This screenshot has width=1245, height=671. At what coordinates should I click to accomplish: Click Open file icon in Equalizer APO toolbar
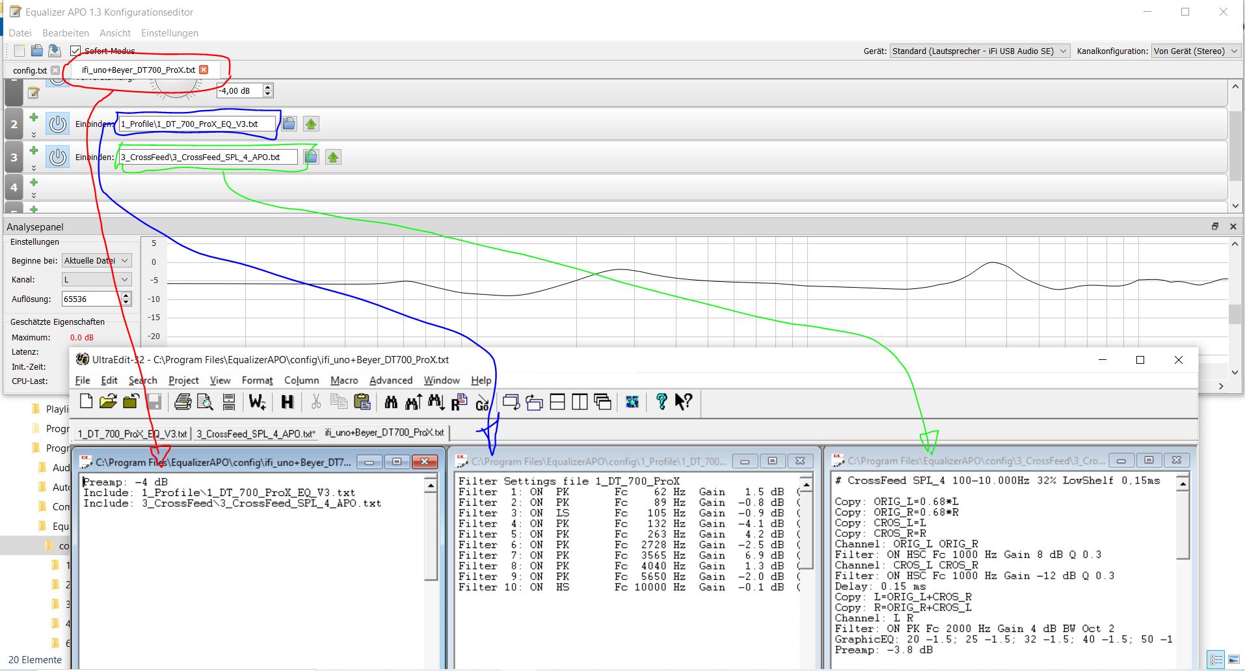pos(37,51)
